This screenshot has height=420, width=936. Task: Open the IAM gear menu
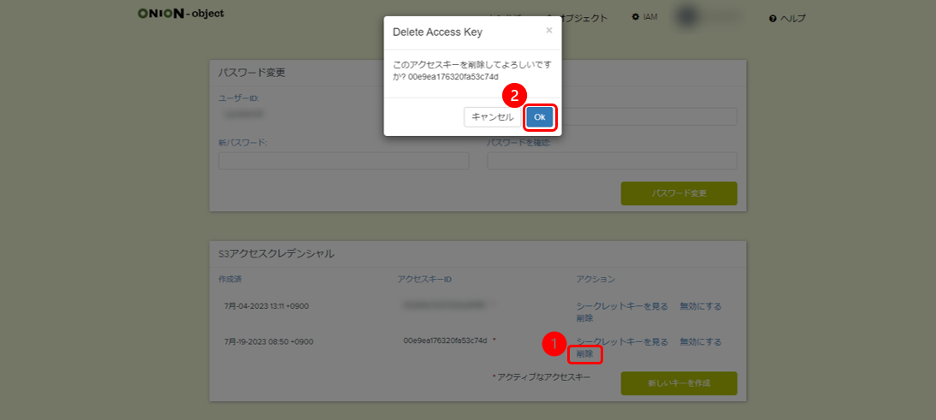coord(644,17)
